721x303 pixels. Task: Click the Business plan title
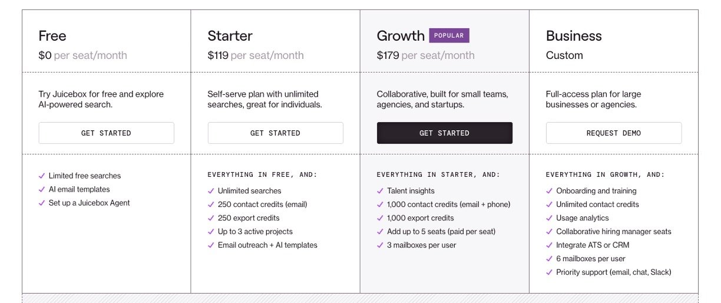click(574, 36)
